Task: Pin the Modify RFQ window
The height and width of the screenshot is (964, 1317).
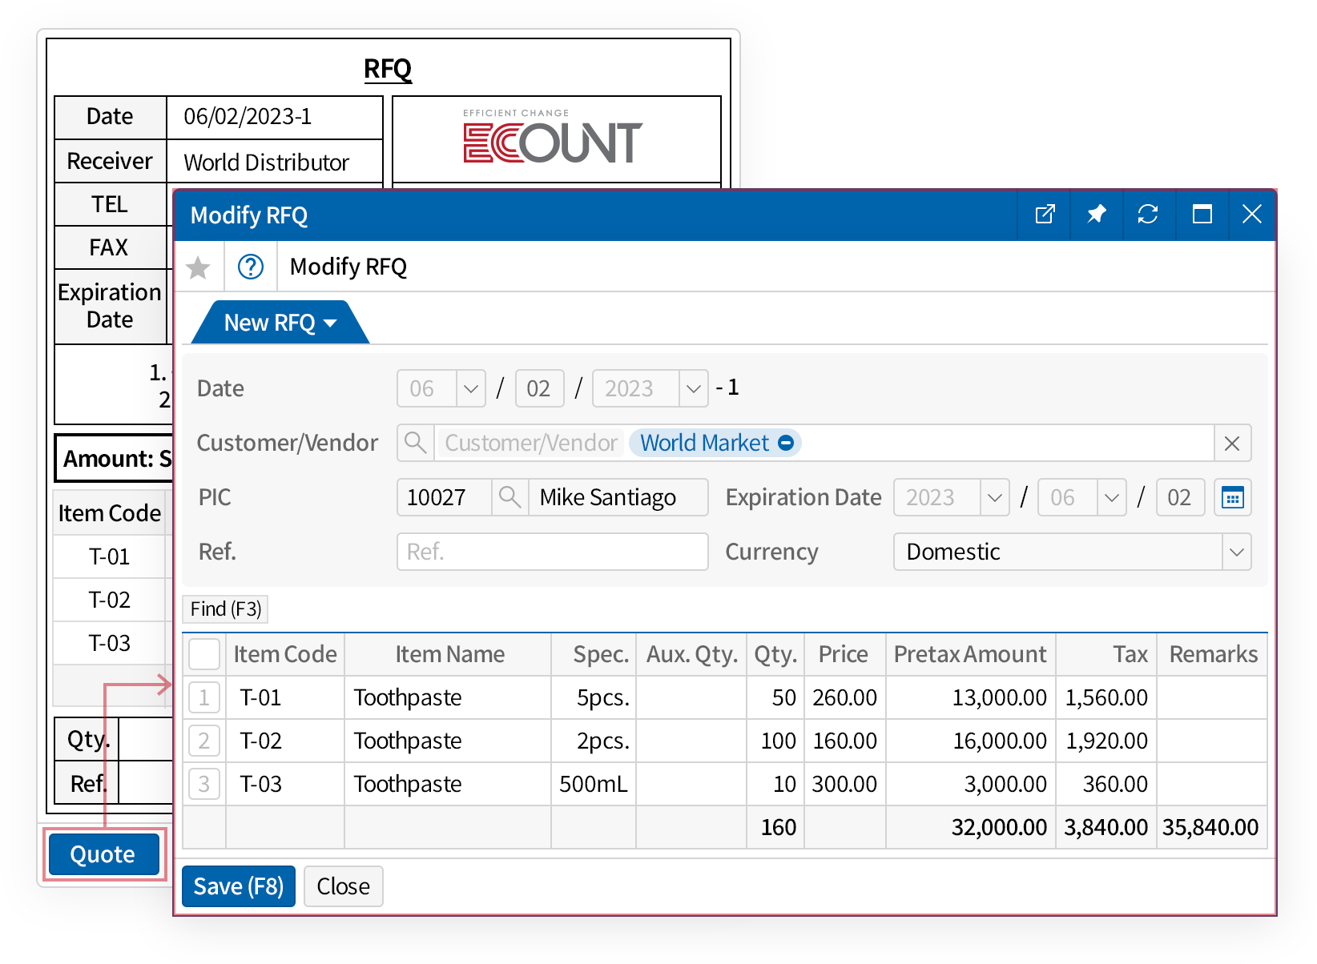Action: (1096, 215)
